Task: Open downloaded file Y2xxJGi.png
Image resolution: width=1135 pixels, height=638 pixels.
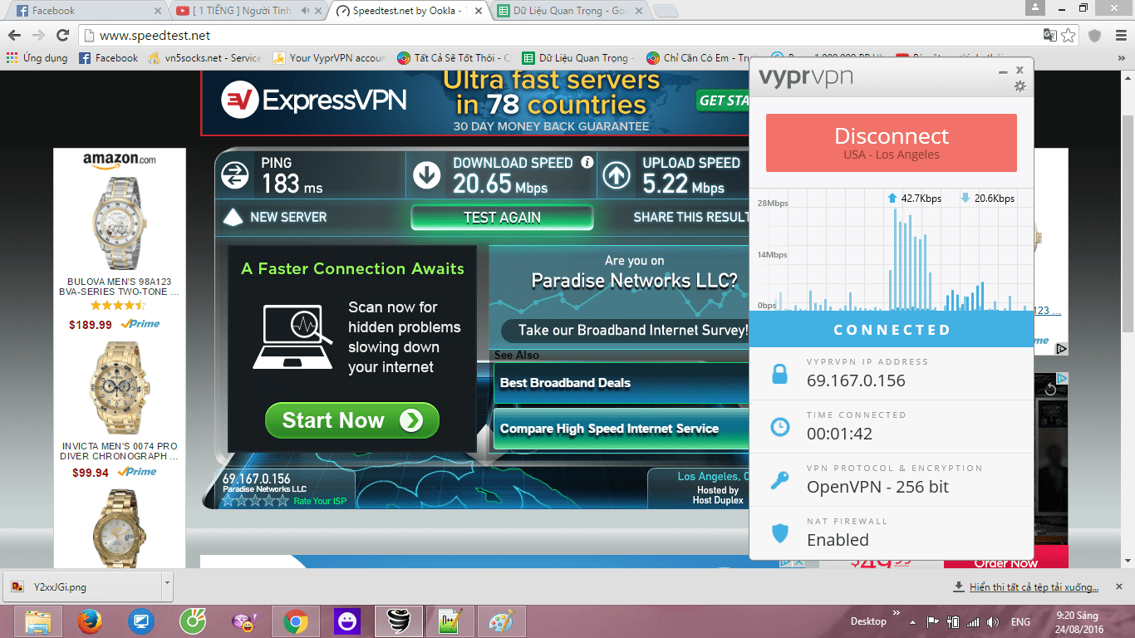Action: 81,586
